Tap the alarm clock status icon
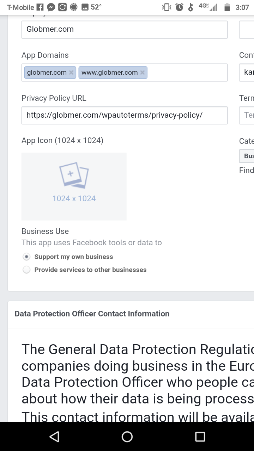Screen dimensions: 254x451 [x=179, y=7]
